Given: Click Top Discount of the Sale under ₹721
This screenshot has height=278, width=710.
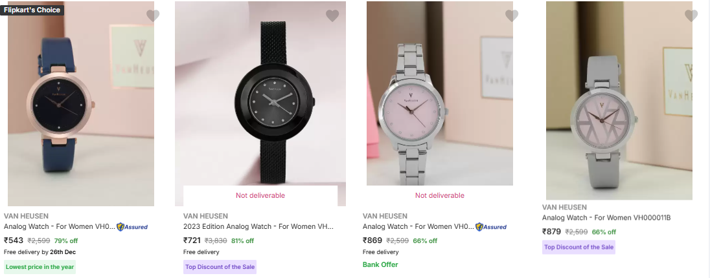Looking at the screenshot, I should coord(220,267).
